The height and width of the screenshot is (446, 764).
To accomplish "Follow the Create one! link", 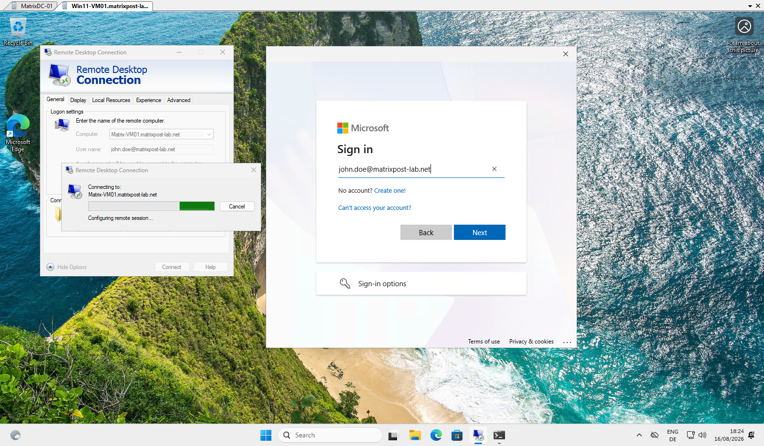I will point(390,190).
